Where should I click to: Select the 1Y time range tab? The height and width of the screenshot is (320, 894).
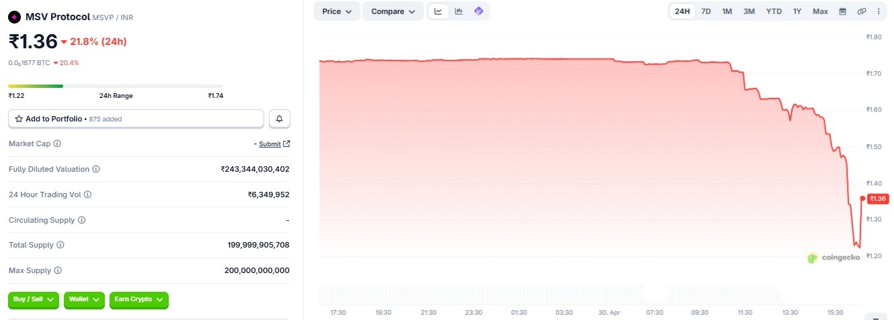[797, 11]
